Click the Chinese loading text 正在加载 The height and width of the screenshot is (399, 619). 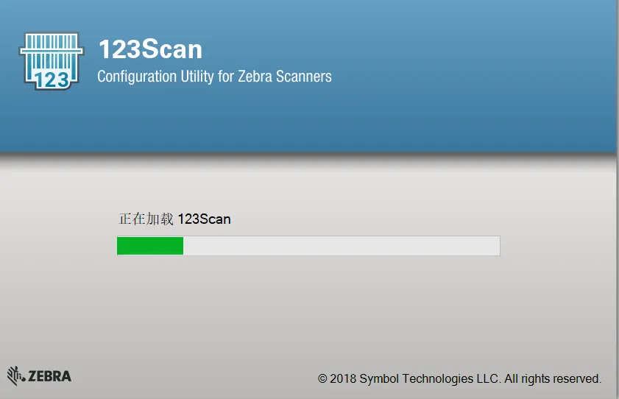click(x=146, y=219)
